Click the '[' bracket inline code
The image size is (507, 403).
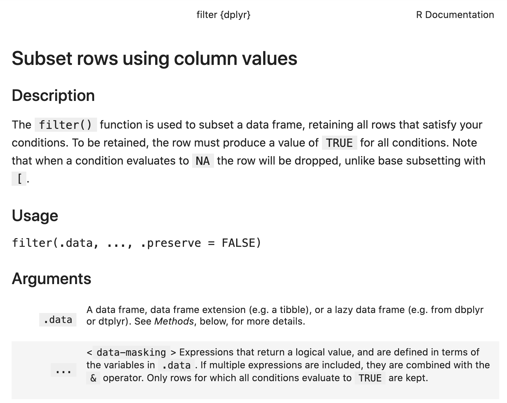point(19,179)
